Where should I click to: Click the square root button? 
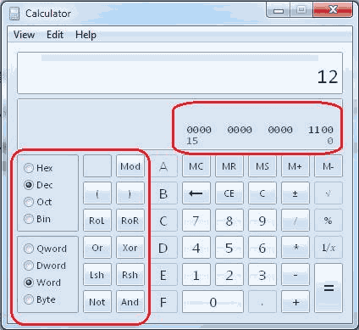click(x=329, y=193)
